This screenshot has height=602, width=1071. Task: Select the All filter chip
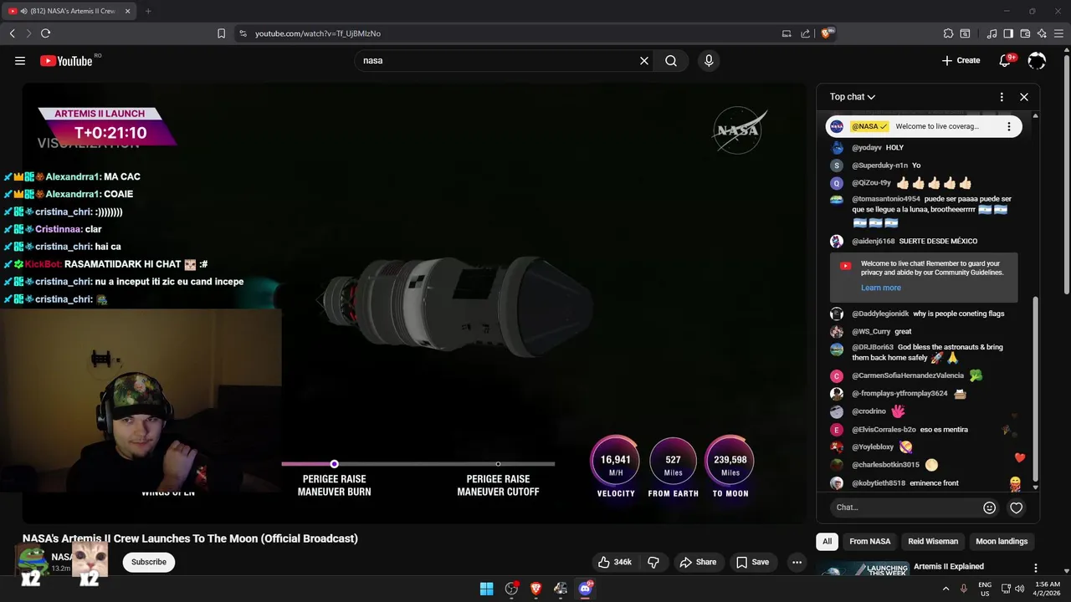pyautogui.click(x=827, y=541)
